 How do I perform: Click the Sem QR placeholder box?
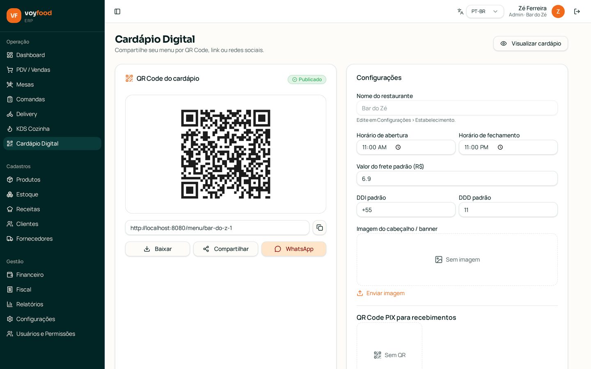click(x=389, y=346)
